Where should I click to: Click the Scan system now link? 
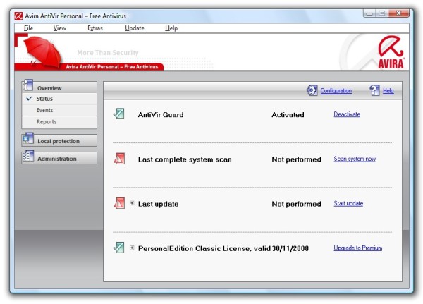[x=354, y=159]
